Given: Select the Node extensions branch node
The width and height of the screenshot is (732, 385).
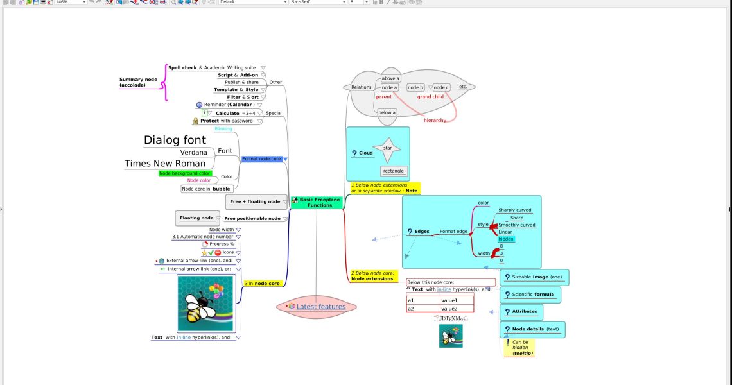Looking at the screenshot, I should pos(372,279).
